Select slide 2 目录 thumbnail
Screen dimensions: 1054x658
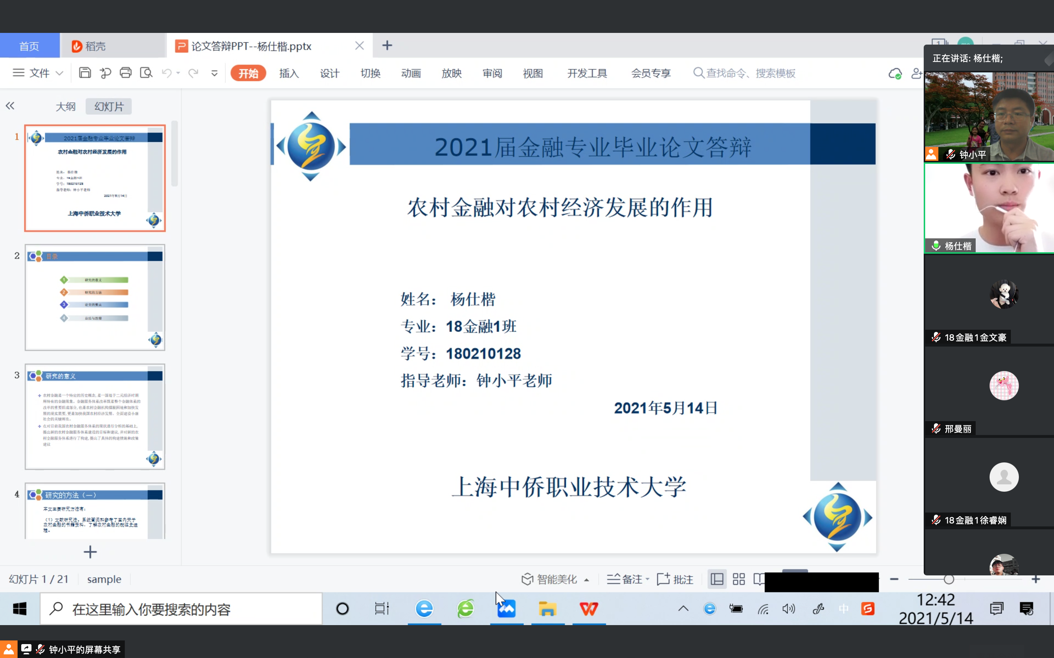[x=95, y=297]
